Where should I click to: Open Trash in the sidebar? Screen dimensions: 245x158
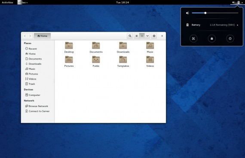38,84
